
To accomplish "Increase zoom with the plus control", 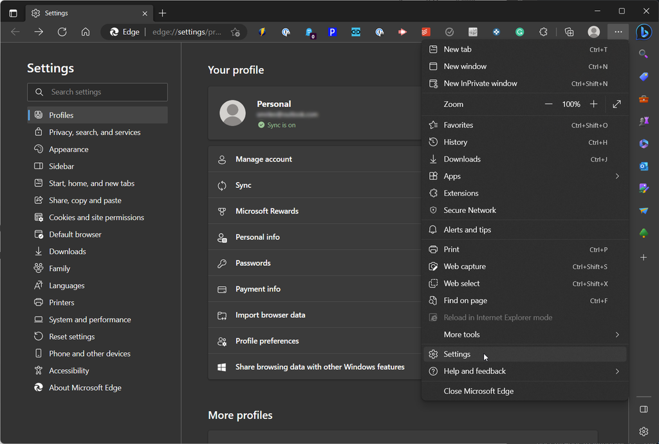I will click(x=593, y=104).
